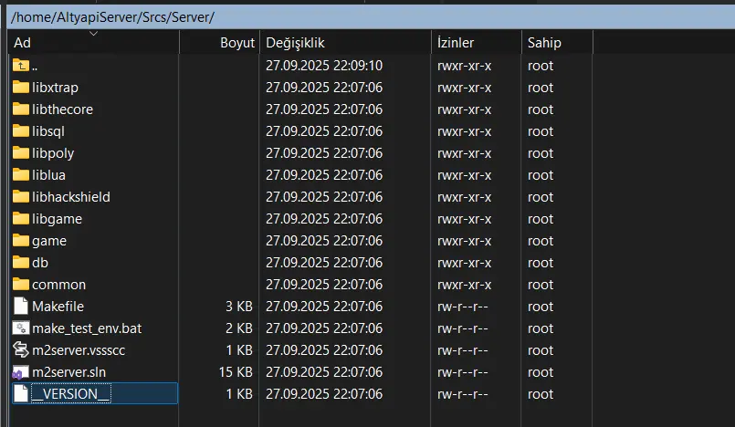Select the libxtrap folder icon
Image resolution: width=735 pixels, height=427 pixels.
21,88
